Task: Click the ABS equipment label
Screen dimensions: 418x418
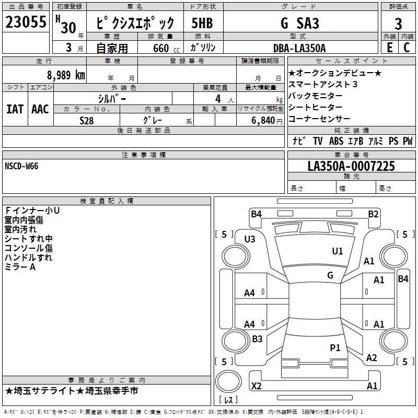Action: (x=335, y=141)
